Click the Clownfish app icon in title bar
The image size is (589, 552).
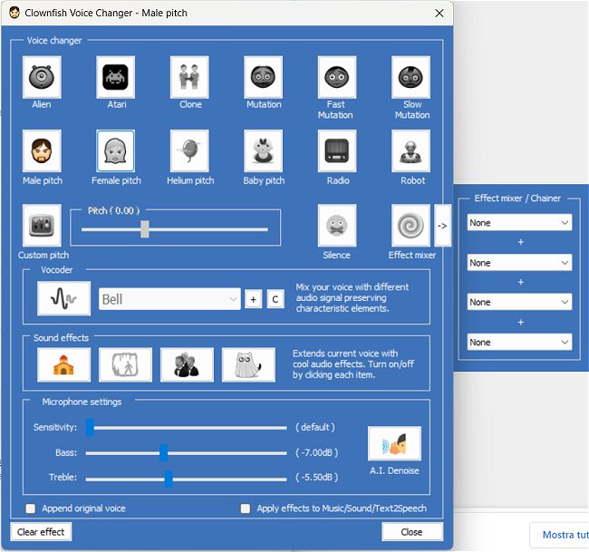coord(14,13)
